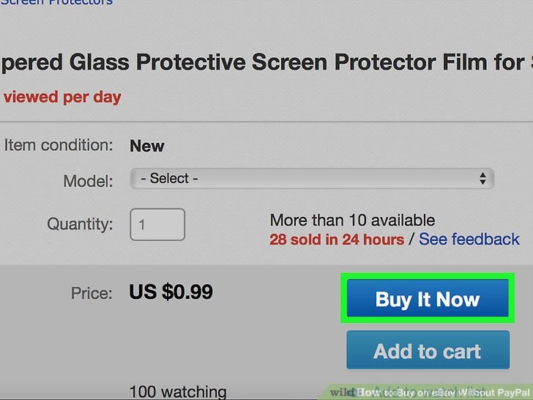Viewport: 533px width, 400px height.
Task: Click the US $0.99 price
Action: pyautogui.click(x=171, y=292)
